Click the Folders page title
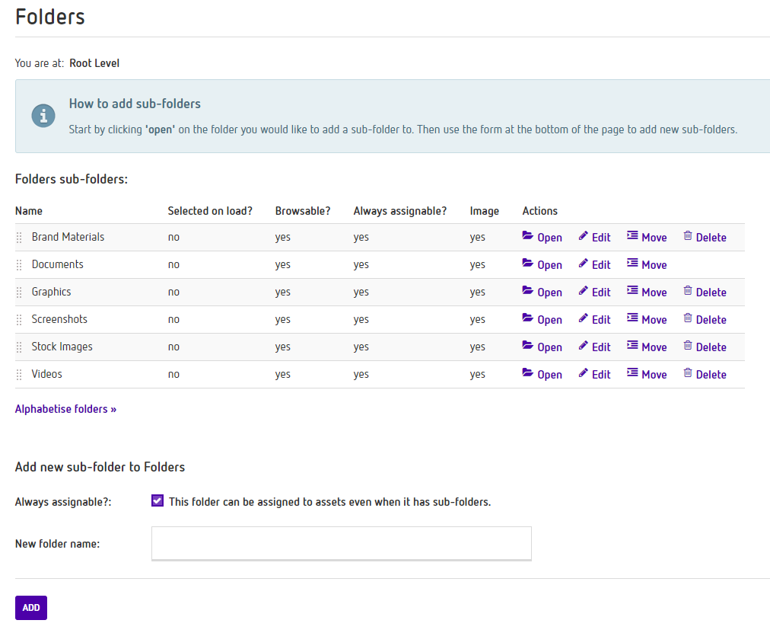The height and width of the screenshot is (633, 770). 50,17
